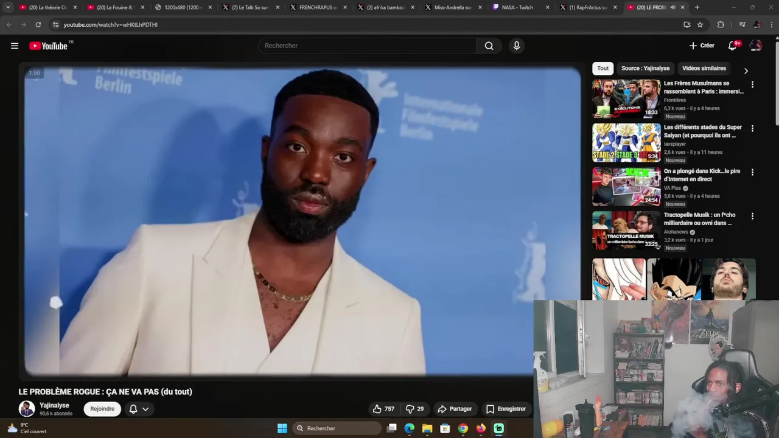Switch to La Fouine browser tab
Viewport: 779px width, 438px height.
pos(116,7)
